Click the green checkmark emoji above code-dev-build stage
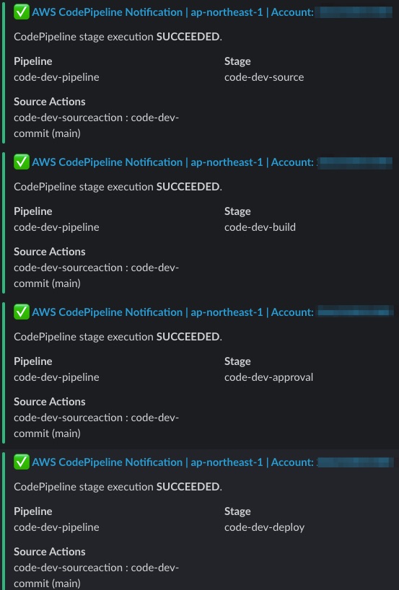 point(22,162)
